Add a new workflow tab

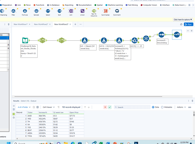coord(75,24)
